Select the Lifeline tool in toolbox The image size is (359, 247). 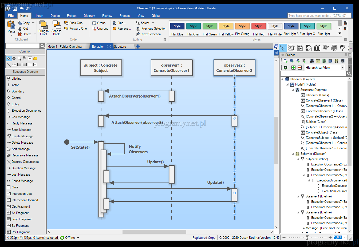tap(16, 79)
